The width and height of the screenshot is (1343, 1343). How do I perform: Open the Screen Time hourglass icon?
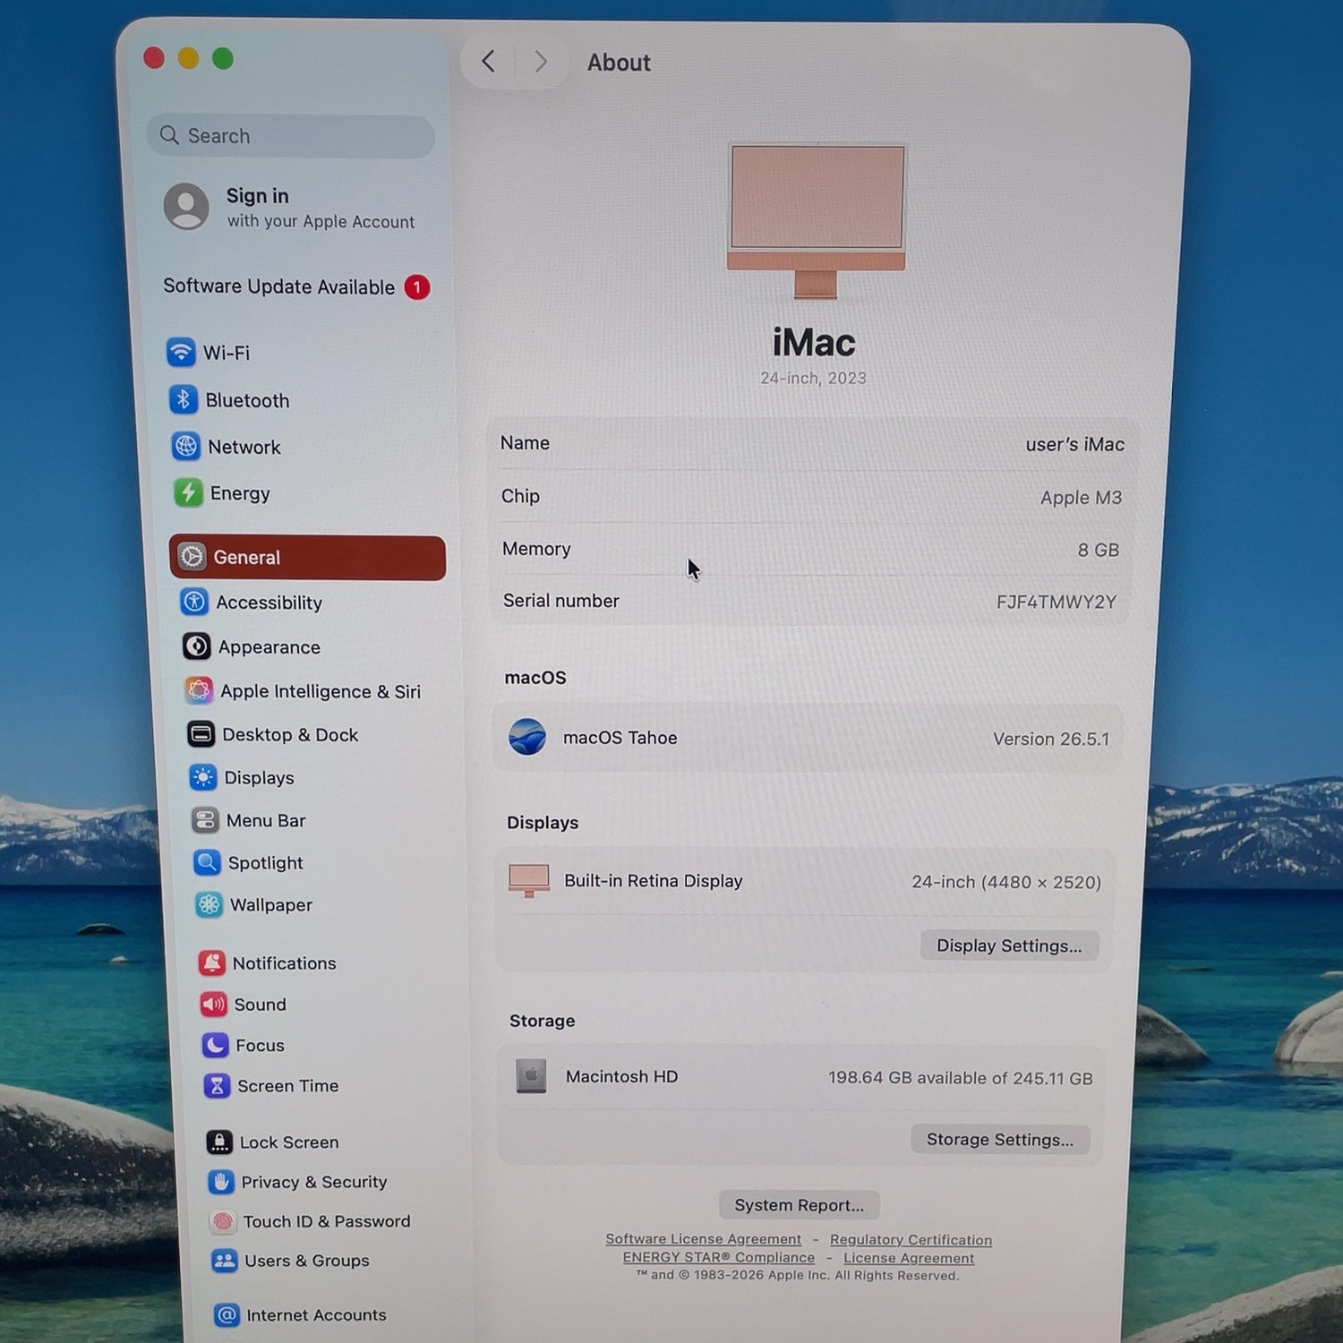(217, 1085)
